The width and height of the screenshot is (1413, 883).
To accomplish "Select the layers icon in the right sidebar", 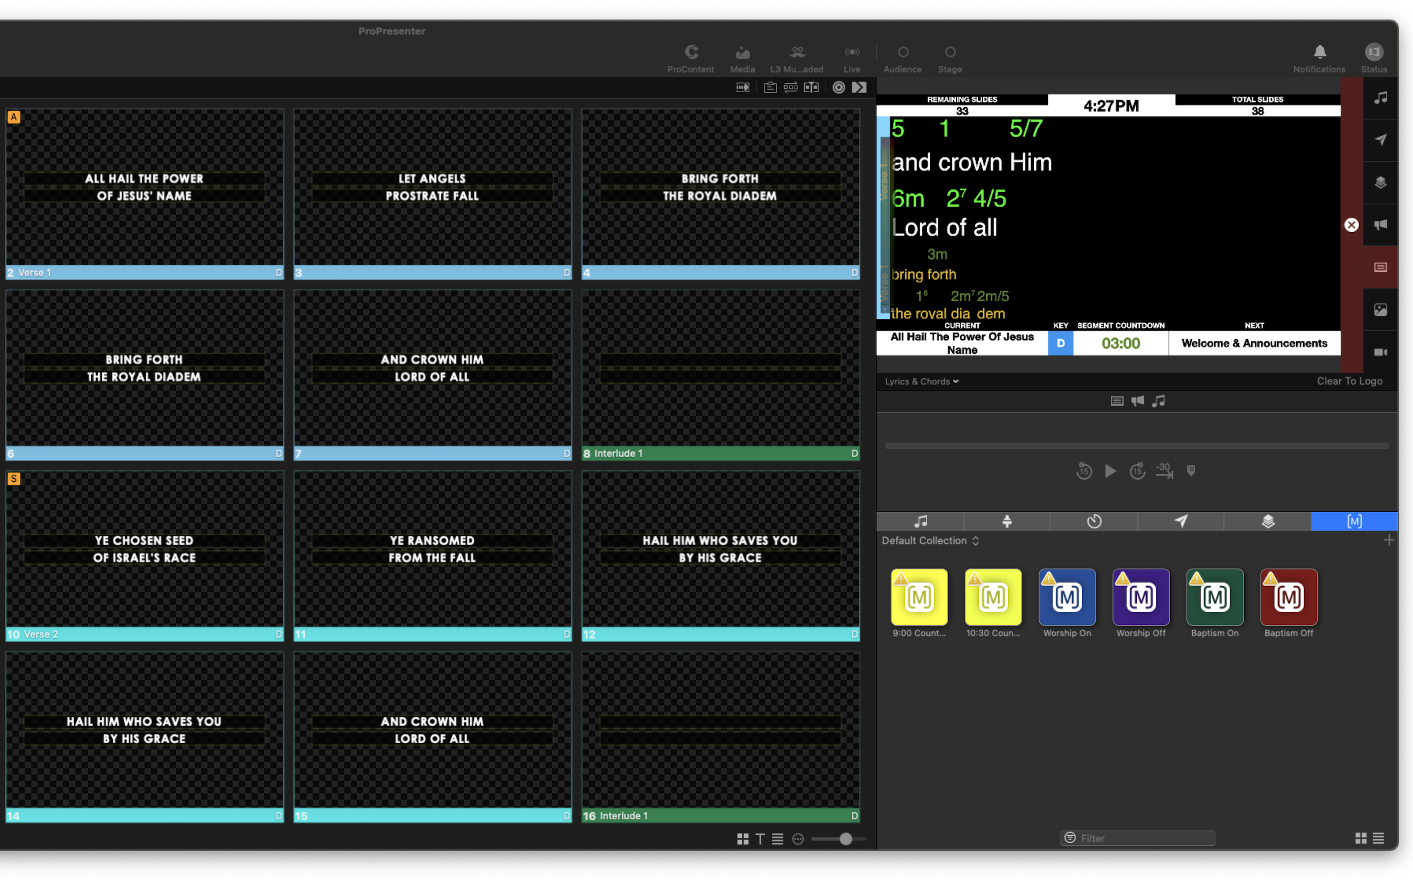I will 1380,182.
